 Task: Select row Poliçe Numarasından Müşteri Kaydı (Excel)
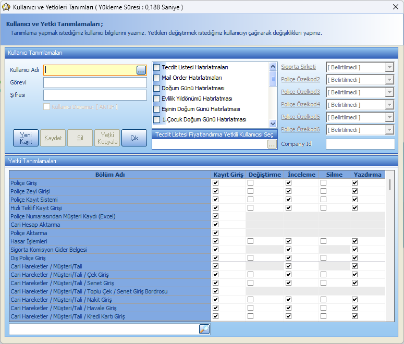tap(110, 216)
